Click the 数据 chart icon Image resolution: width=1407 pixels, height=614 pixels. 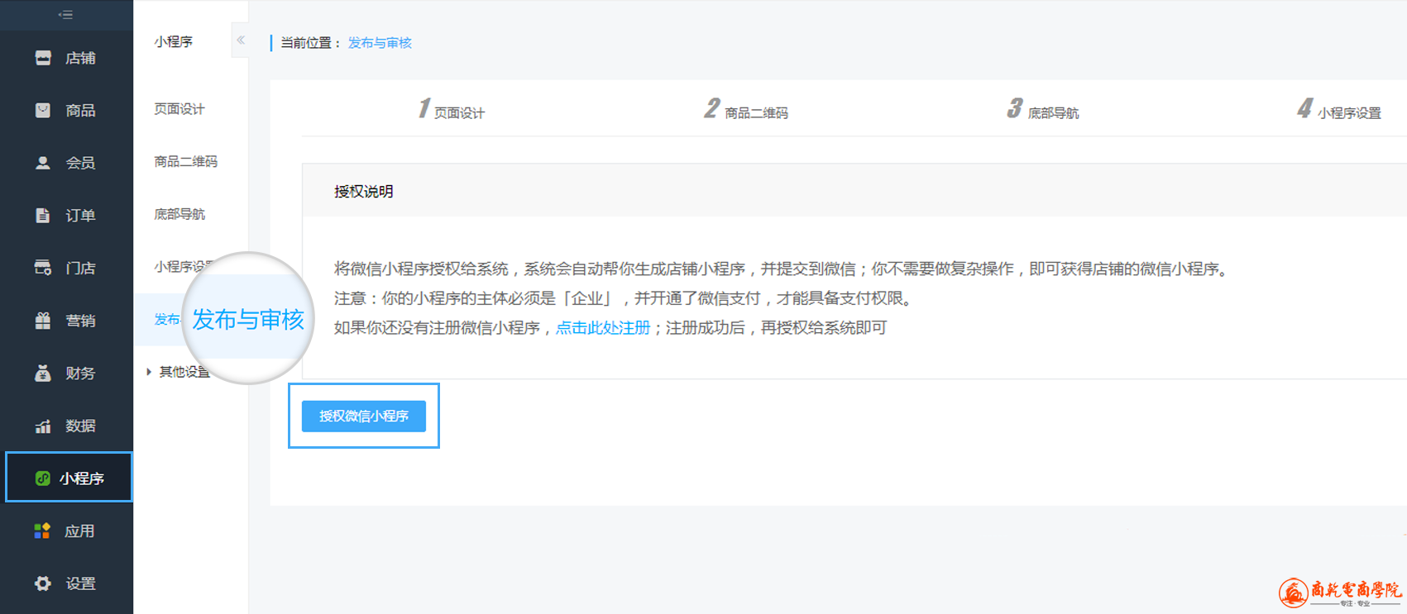pos(43,426)
